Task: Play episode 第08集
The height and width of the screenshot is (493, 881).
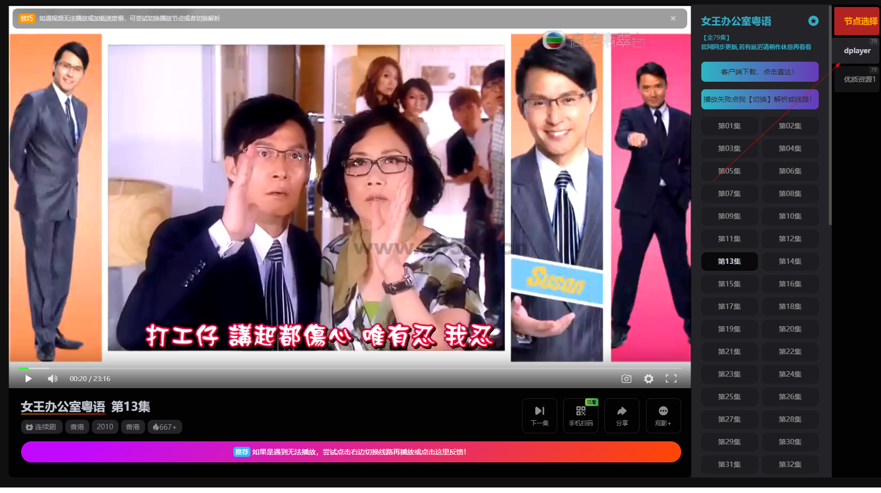Action: [790, 194]
